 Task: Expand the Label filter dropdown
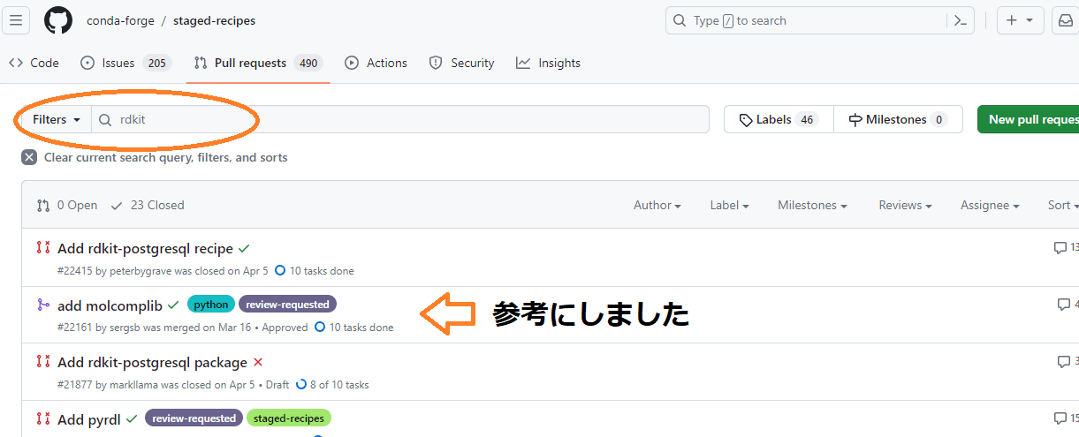click(729, 205)
